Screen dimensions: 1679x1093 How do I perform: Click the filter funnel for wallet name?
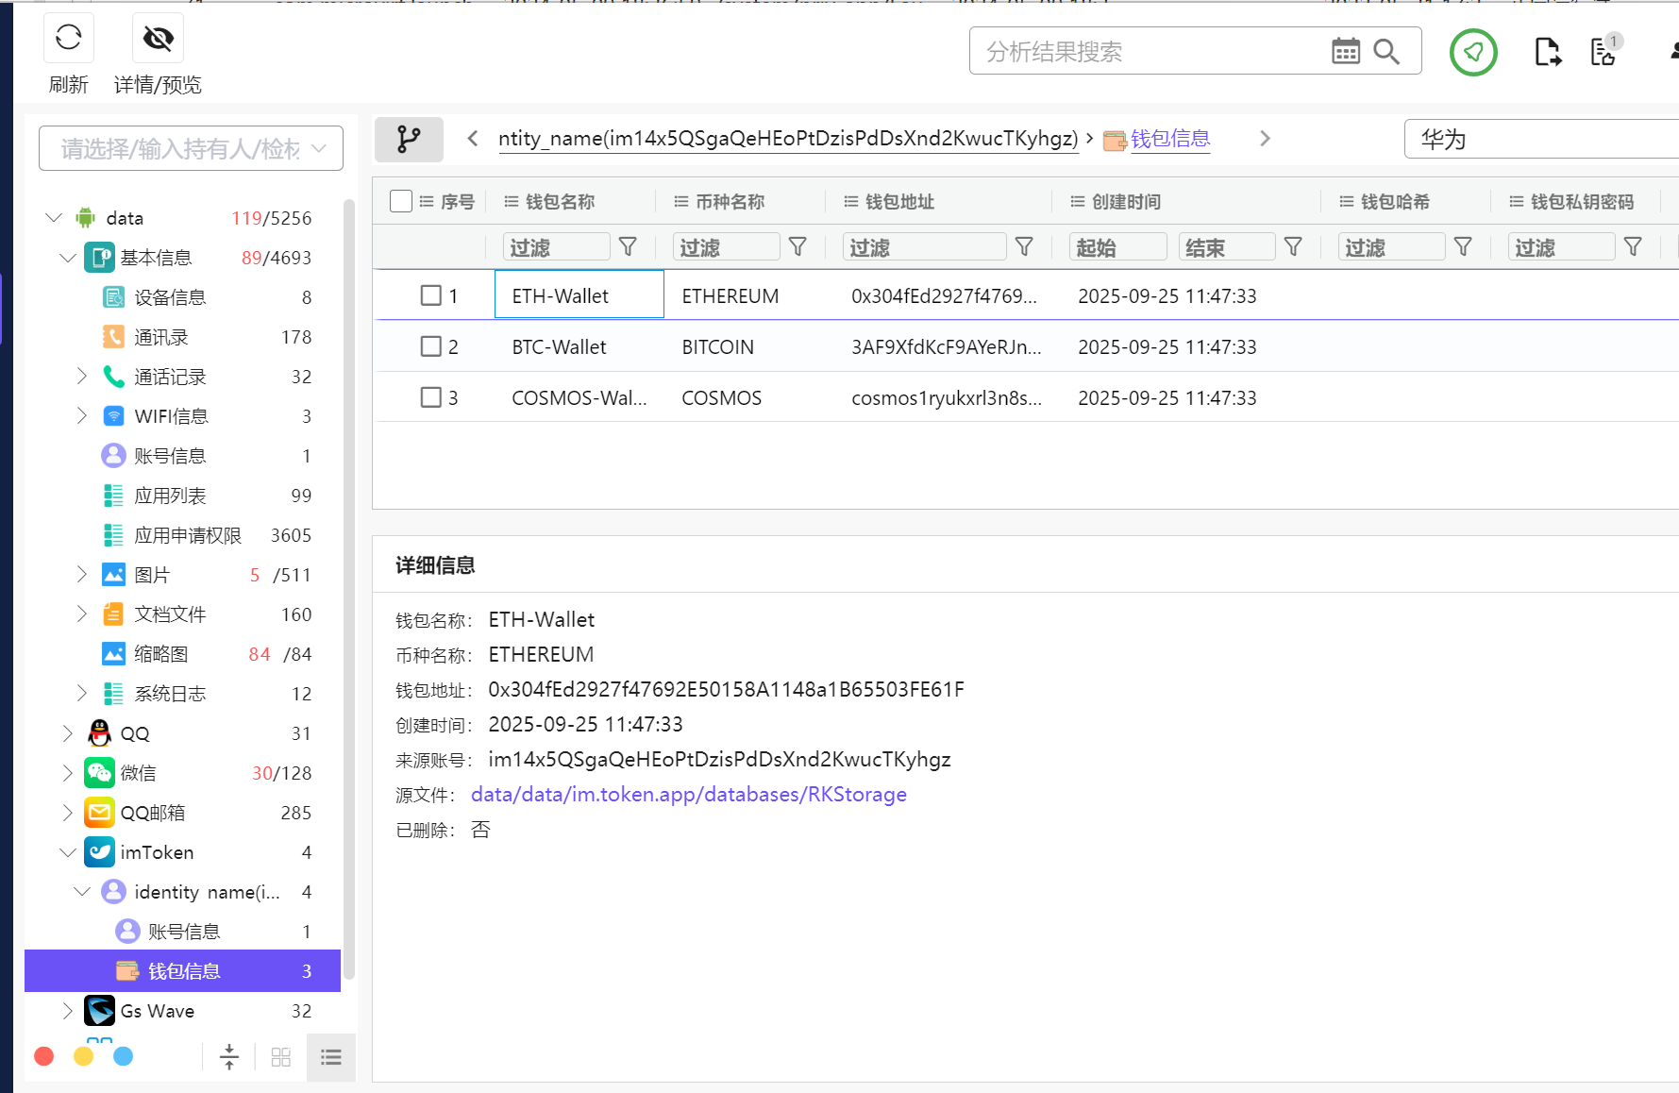[628, 247]
